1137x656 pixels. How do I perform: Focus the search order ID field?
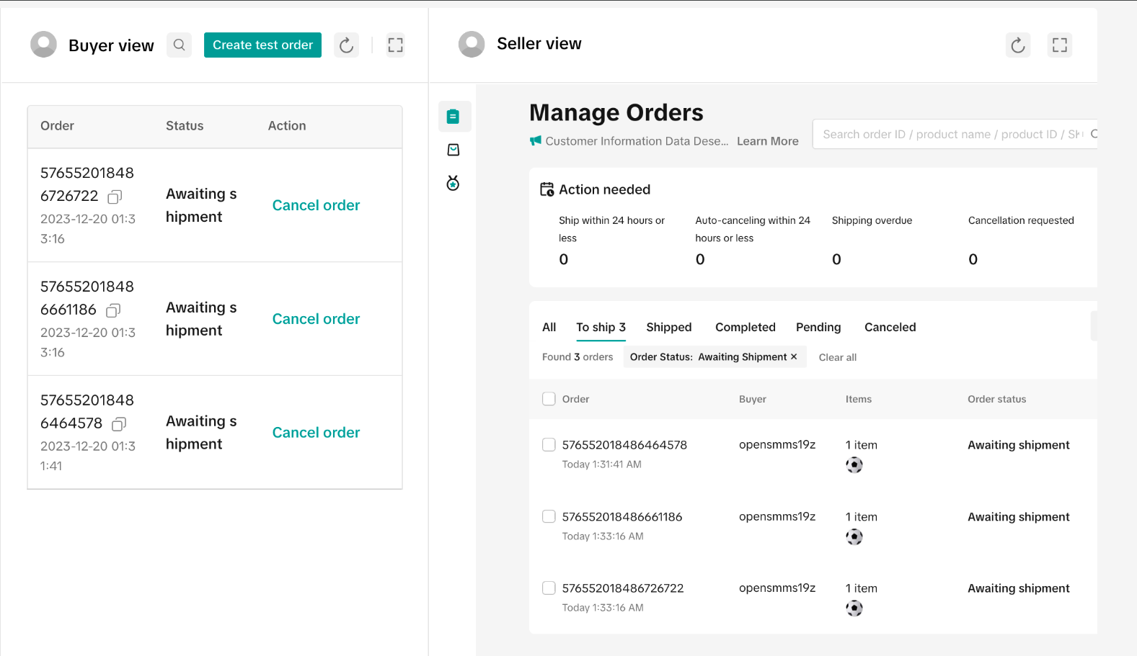coord(952,135)
